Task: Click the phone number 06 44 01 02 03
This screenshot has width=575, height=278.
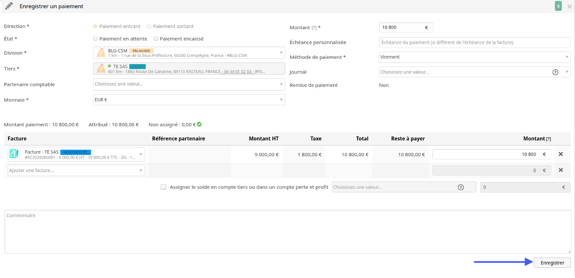Action: coord(239,72)
